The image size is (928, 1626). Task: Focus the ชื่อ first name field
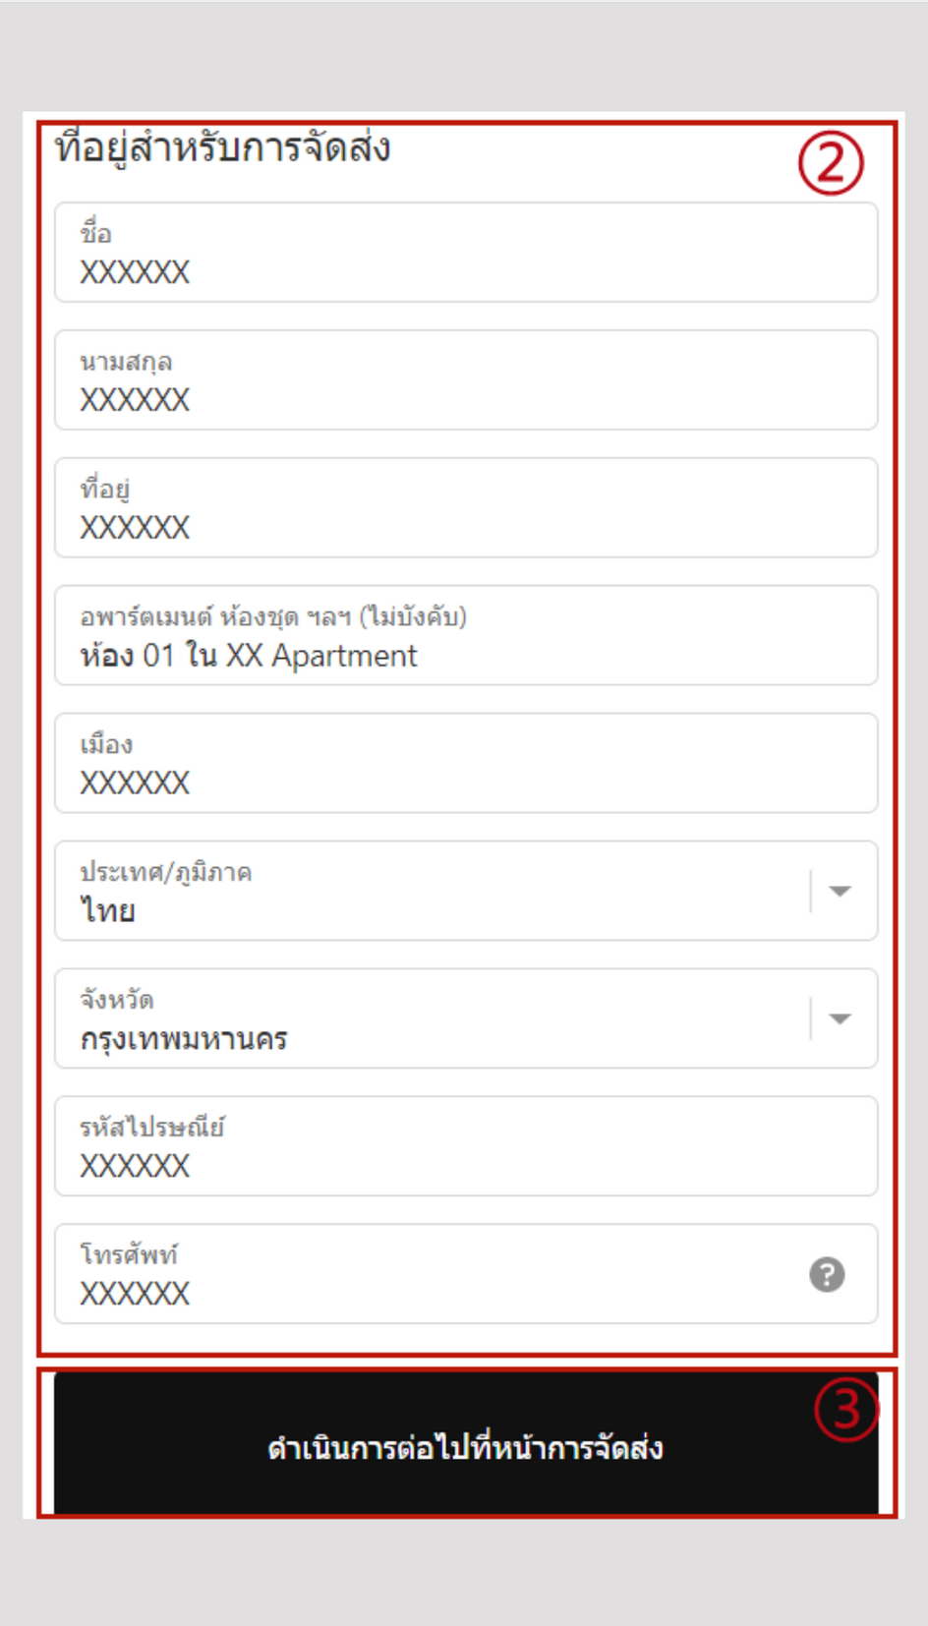click(466, 253)
